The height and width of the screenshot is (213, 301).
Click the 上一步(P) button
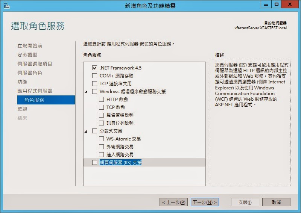tap(173, 202)
